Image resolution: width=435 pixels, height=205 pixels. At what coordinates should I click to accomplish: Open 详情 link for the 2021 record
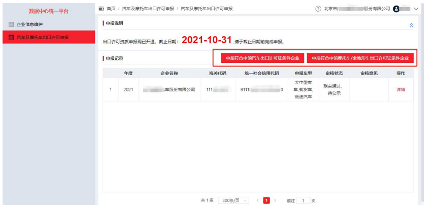(x=400, y=90)
